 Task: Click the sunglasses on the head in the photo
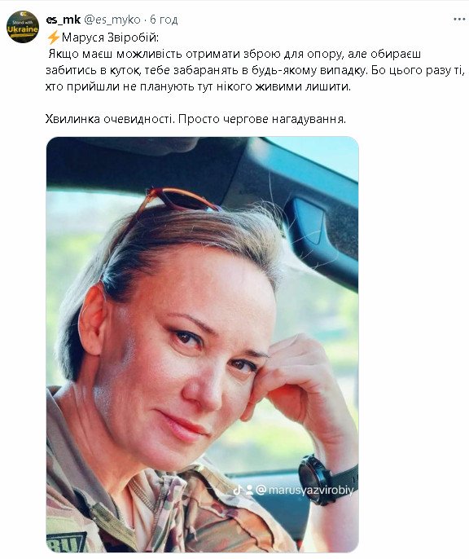[178, 200]
